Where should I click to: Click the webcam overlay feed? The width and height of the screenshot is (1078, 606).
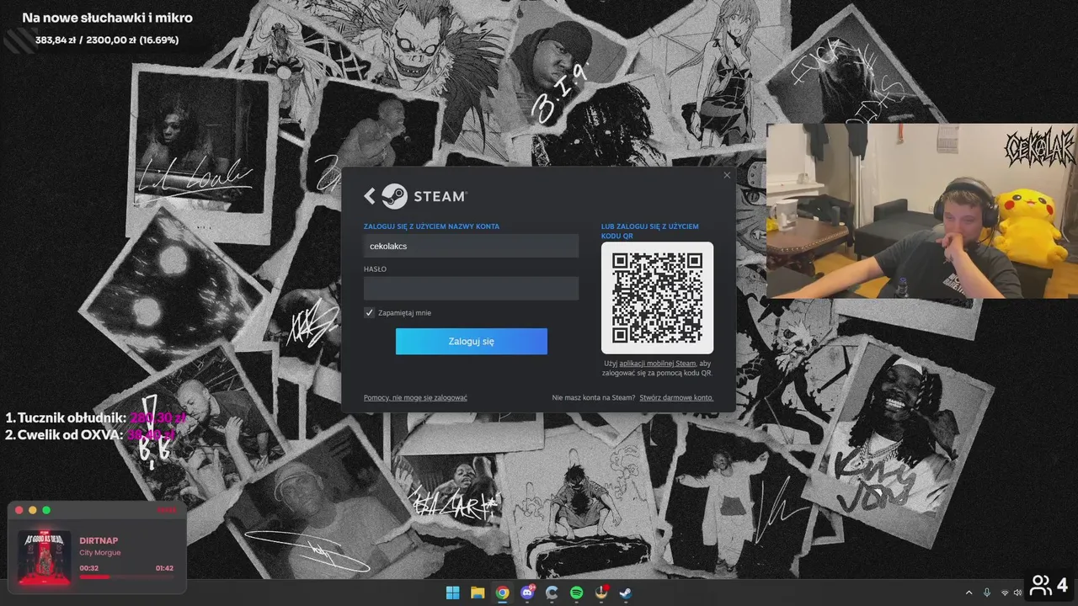point(922,211)
